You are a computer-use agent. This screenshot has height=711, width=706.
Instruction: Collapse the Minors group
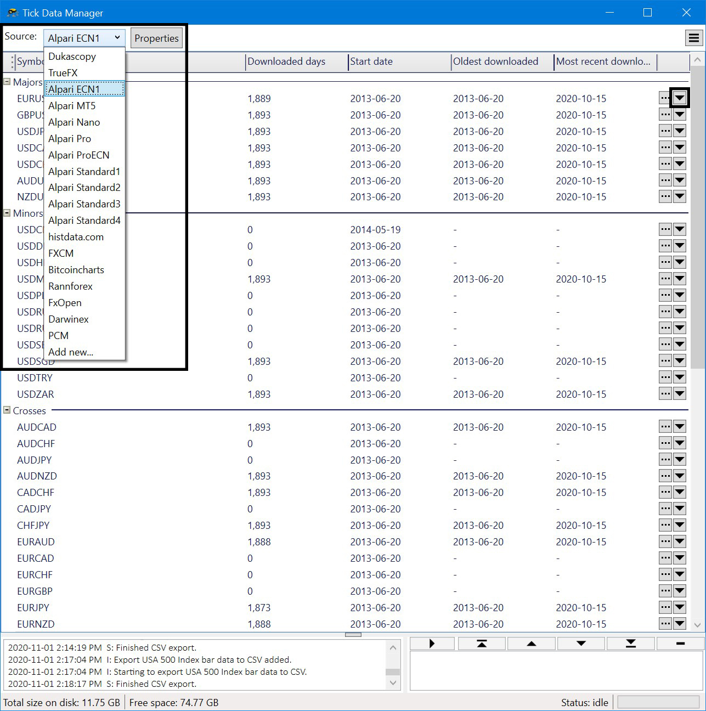point(7,212)
